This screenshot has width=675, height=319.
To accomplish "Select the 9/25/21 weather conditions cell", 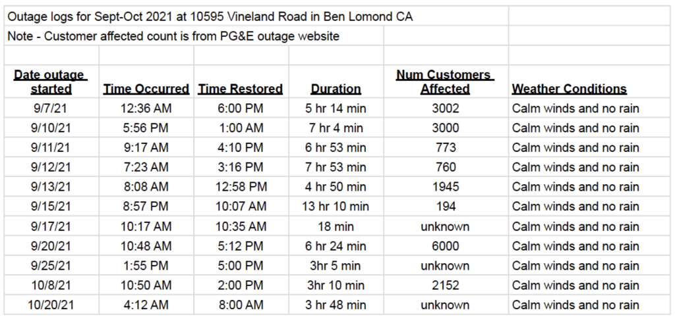I will click(589, 265).
